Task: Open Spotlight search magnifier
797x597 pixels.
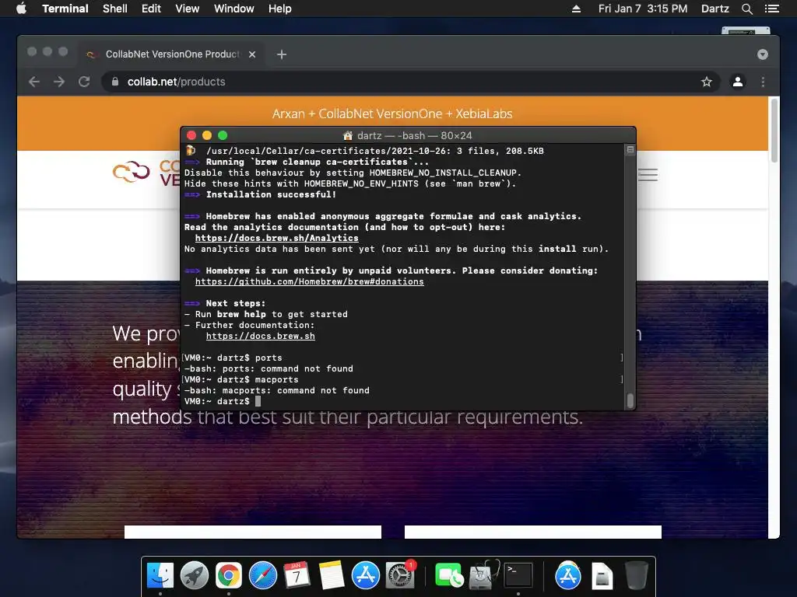Action: (x=746, y=9)
